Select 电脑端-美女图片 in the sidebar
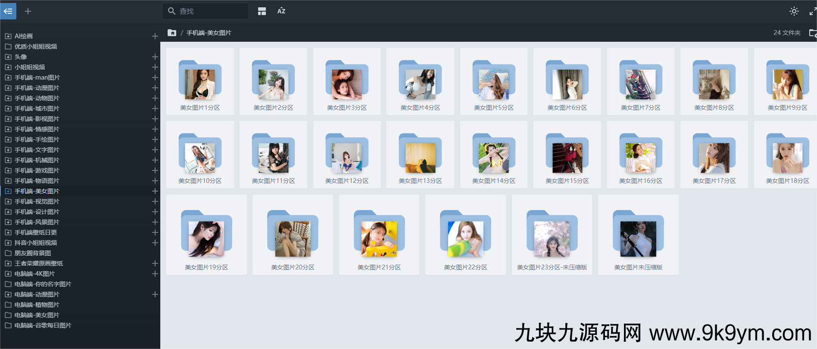This screenshot has width=817, height=349. point(37,315)
